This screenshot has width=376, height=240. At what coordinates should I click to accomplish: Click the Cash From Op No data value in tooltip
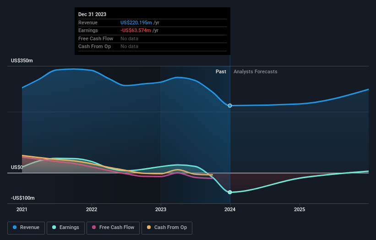coord(129,46)
